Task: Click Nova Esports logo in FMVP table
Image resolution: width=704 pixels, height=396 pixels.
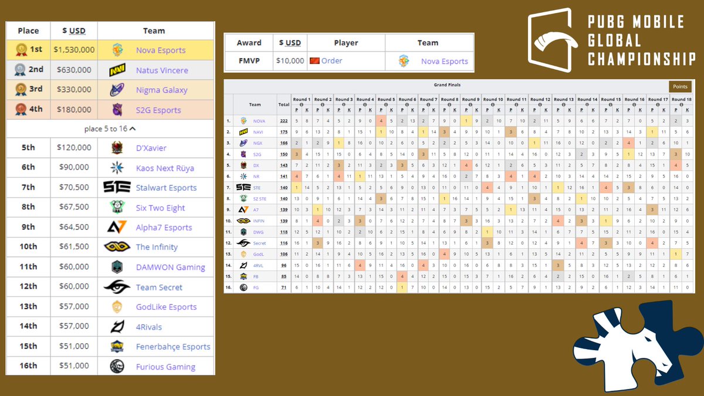Action: click(x=404, y=61)
